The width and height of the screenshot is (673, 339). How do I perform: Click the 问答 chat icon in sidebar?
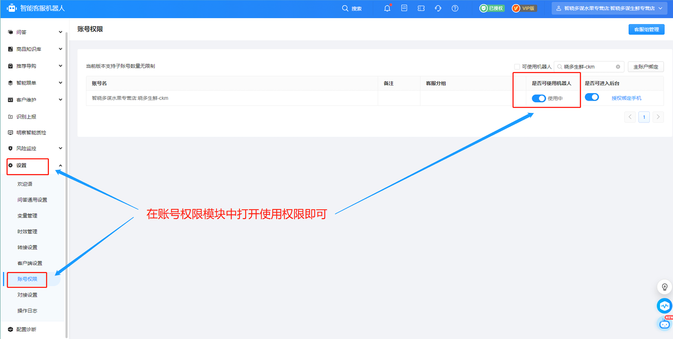(x=11, y=32)
